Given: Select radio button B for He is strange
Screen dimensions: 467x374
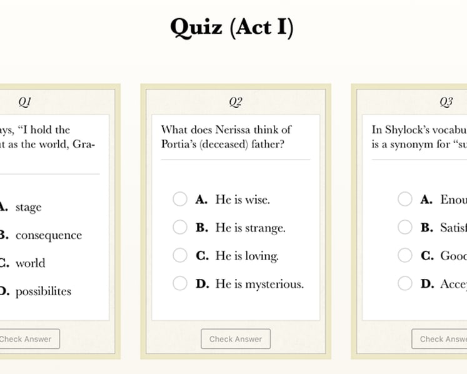Looking at the screenshot, I should [180, 227].
